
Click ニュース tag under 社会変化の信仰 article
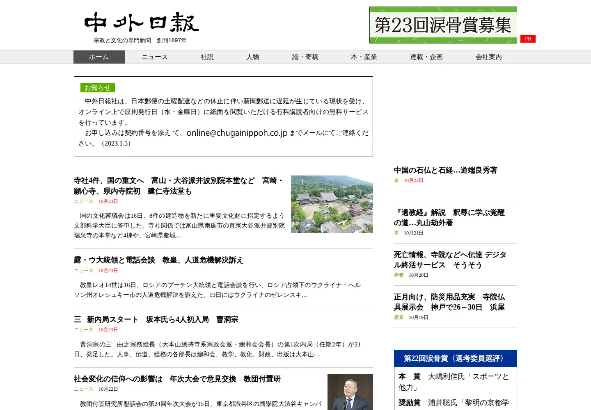click(84, 389)
